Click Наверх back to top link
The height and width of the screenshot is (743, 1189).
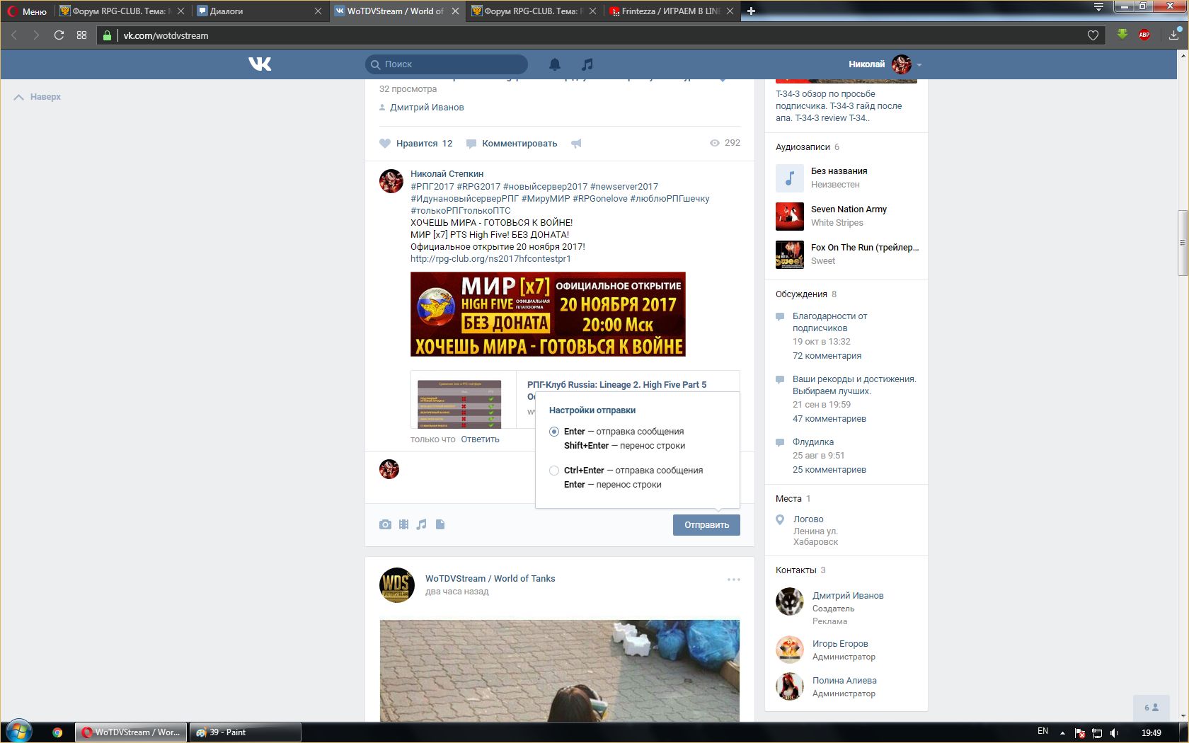[x=38, y=97]
